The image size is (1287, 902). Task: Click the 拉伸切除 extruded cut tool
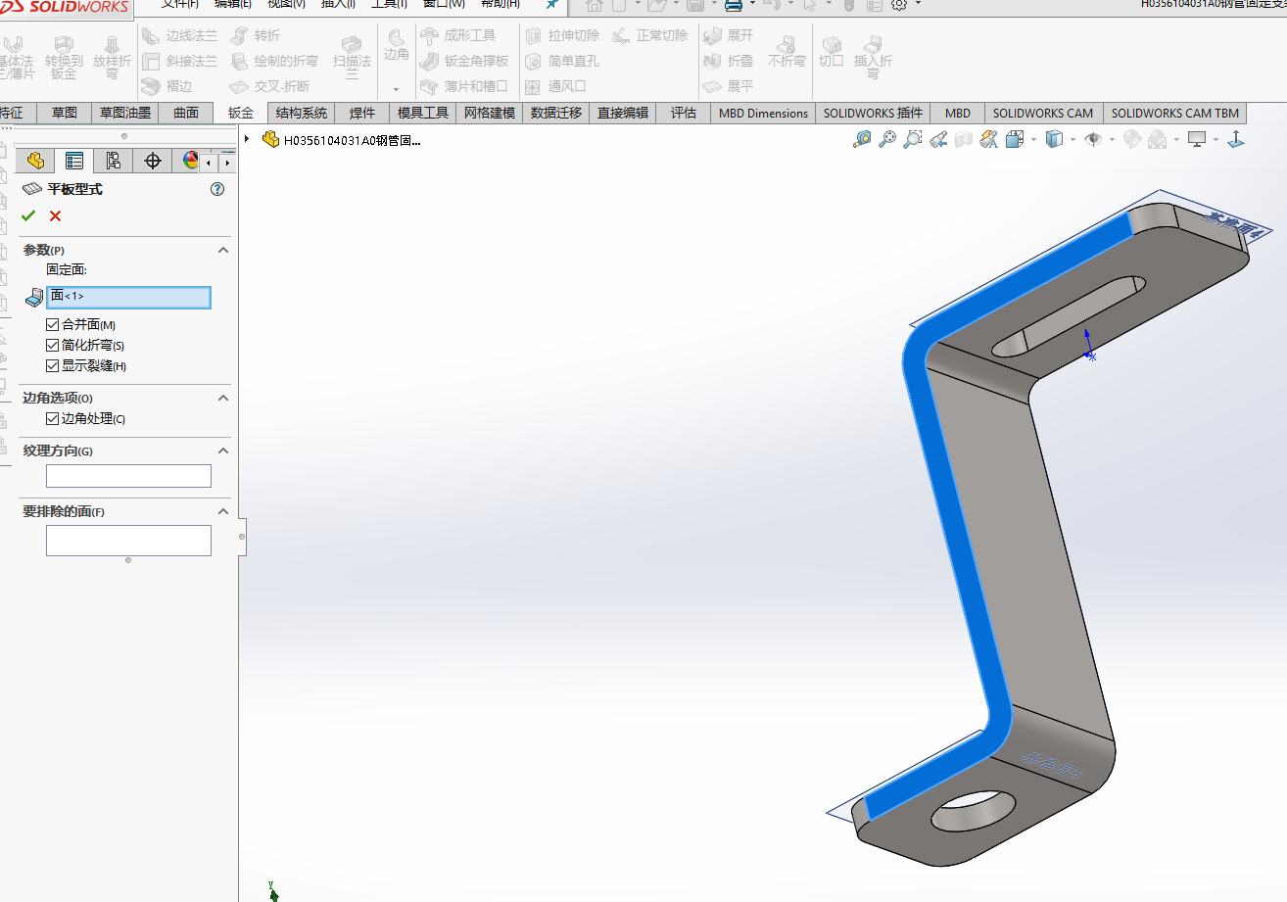coord(562,36)
